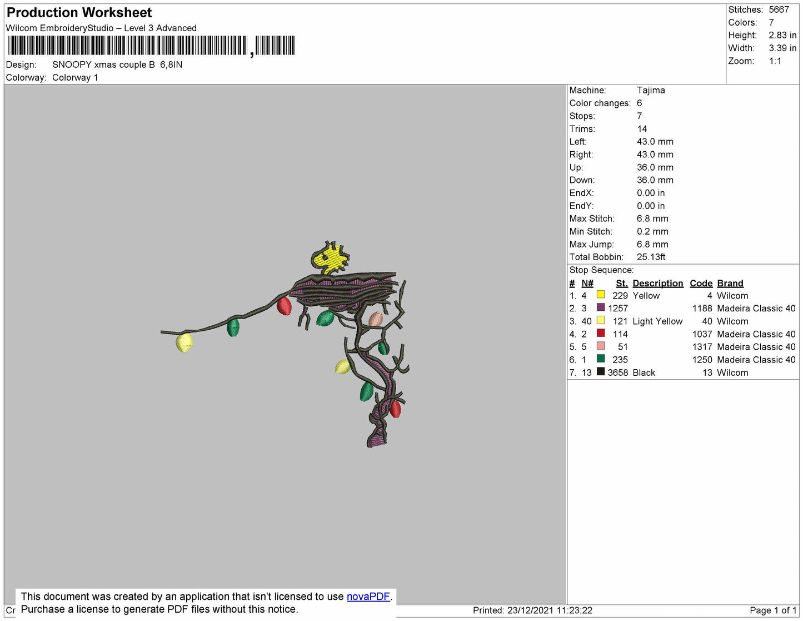
Task: Click the 'Brand' column header
Action: coord(730,283)
